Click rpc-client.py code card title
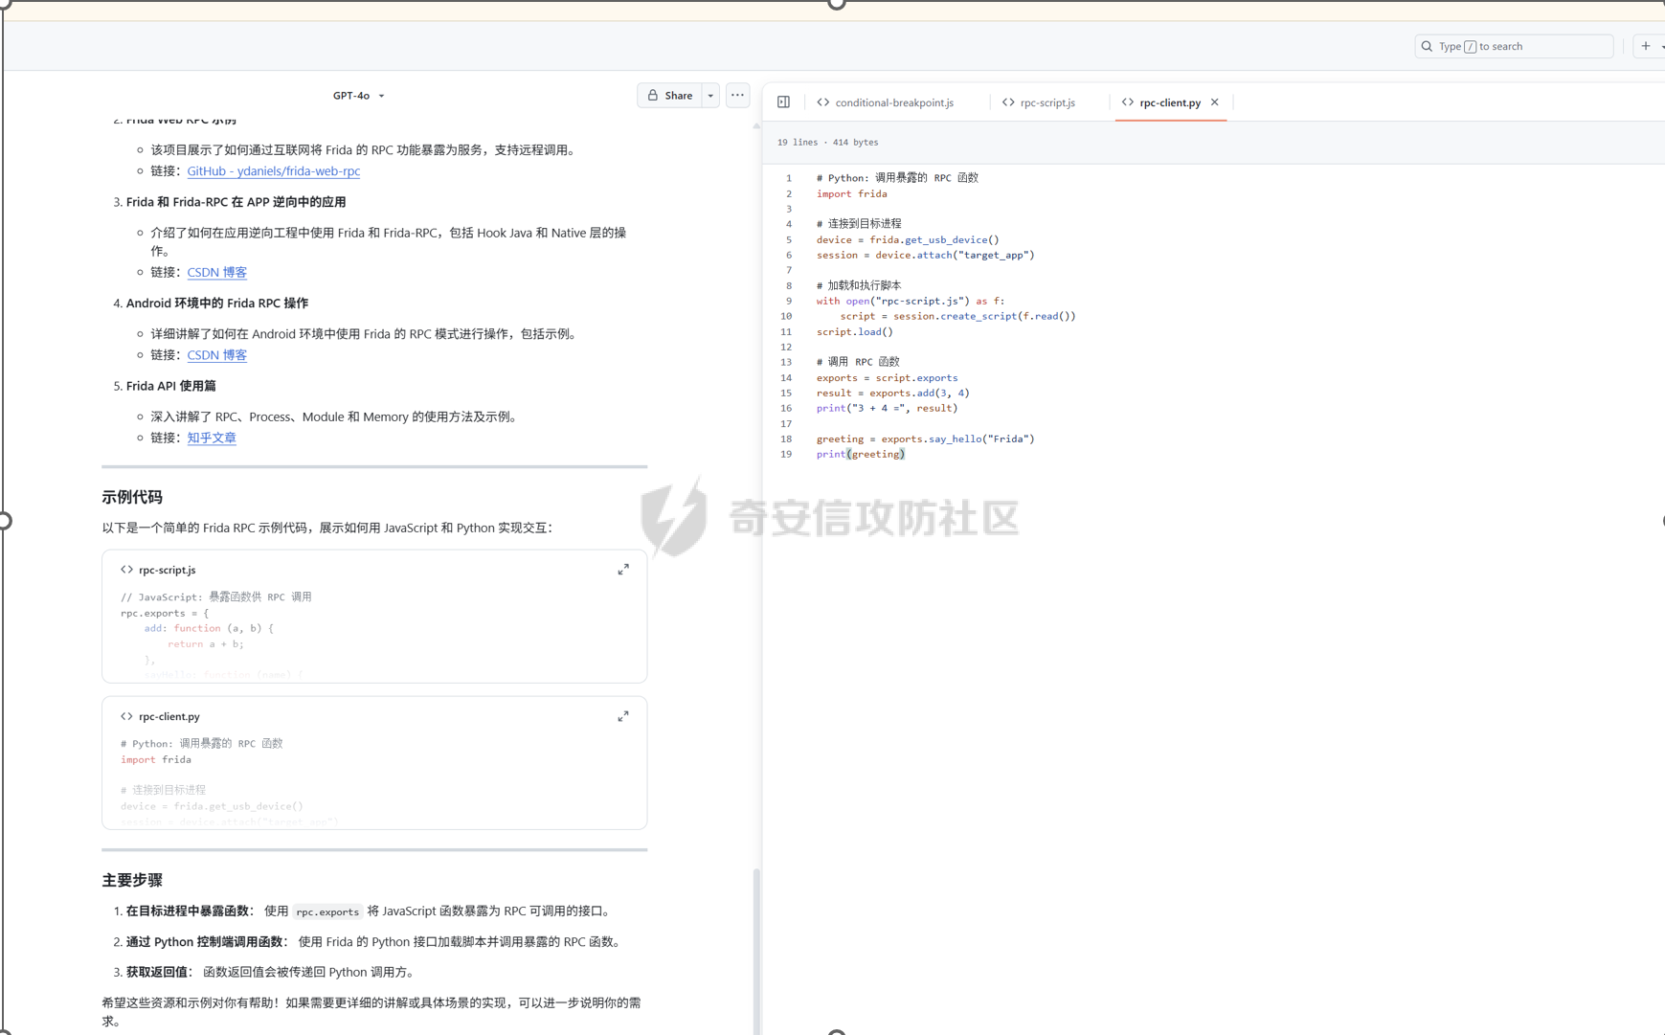 [169, 716]
